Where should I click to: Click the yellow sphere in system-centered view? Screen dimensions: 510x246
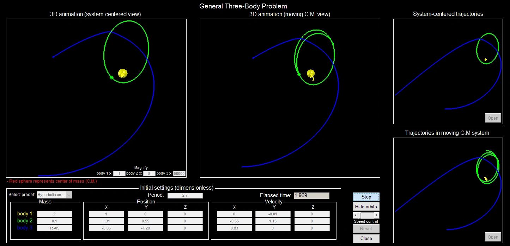click(x=123, y=74)
